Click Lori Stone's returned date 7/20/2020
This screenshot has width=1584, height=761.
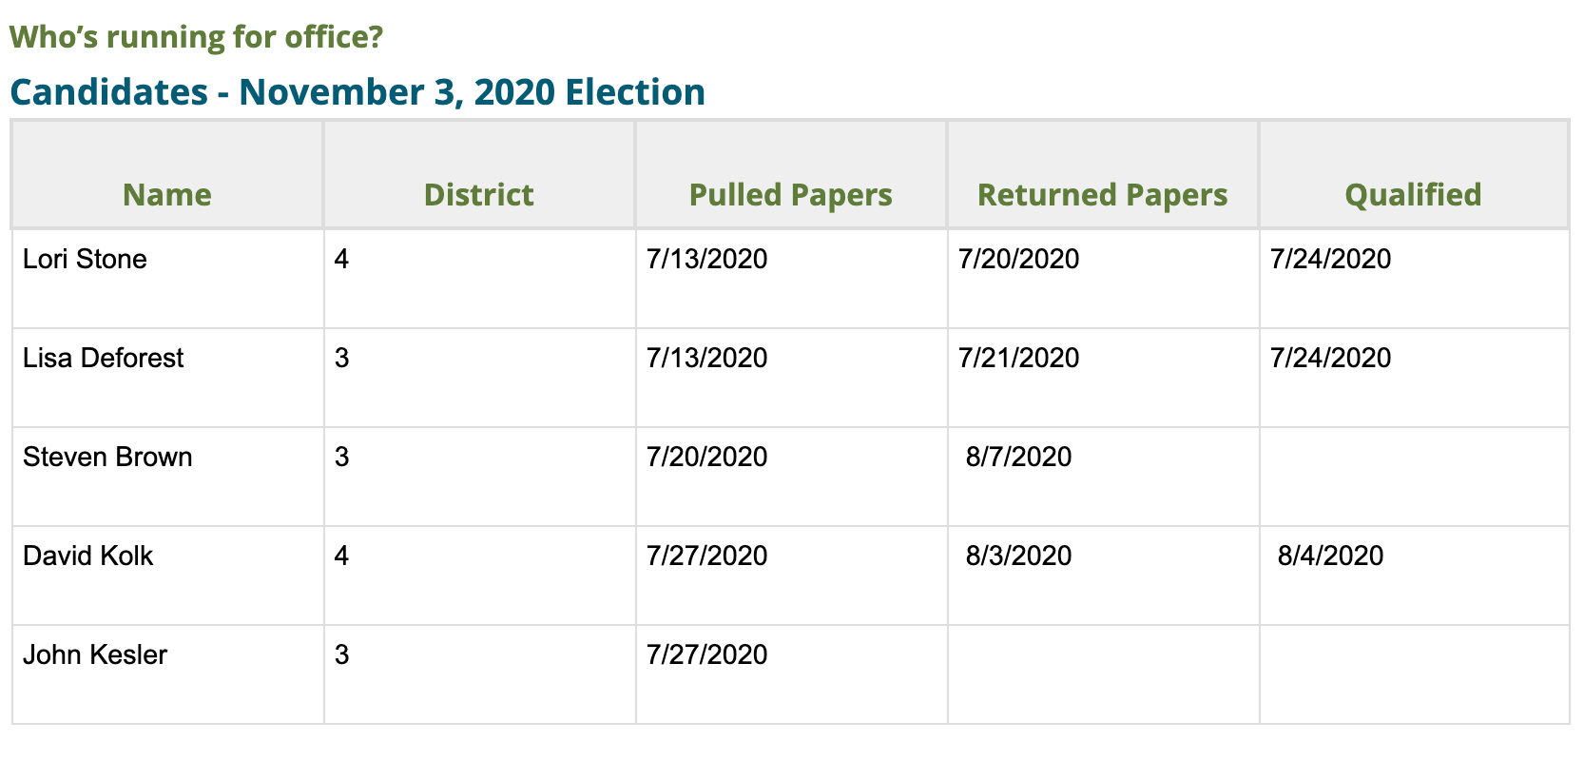pos(1018,259)
